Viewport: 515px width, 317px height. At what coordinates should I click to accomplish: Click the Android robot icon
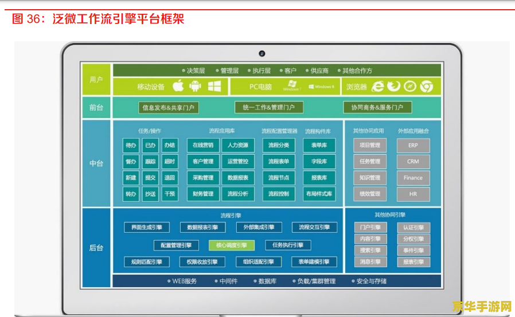(195, 86)
